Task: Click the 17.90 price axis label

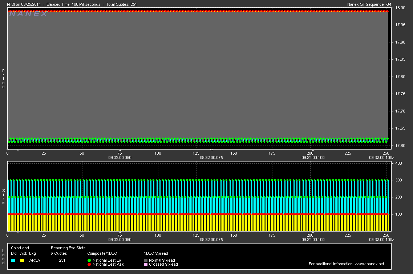Action: coord(400,42)
